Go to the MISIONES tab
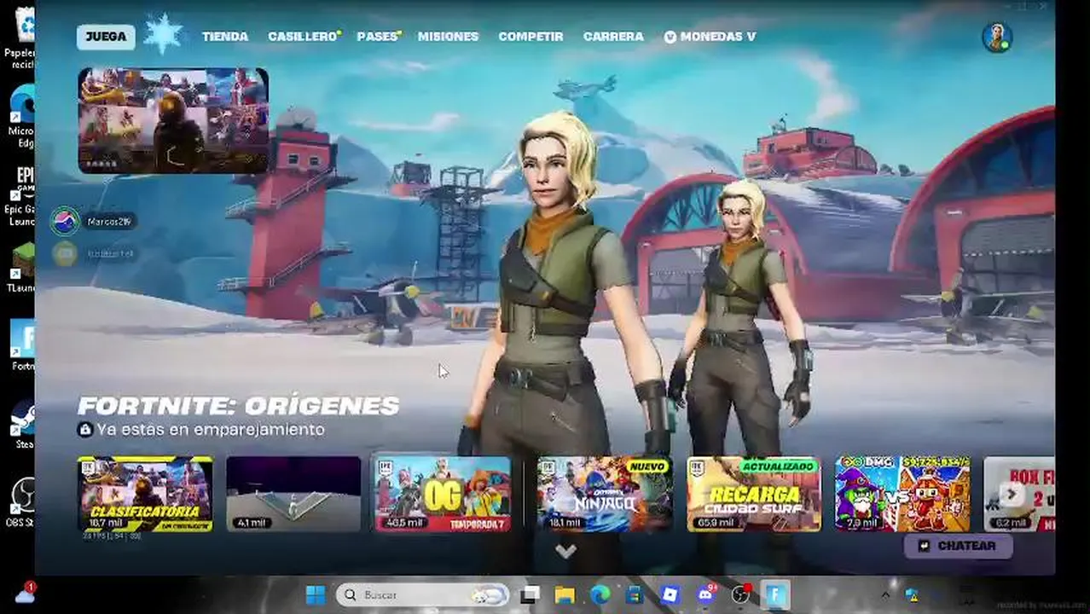The image size is (1090, 614). point(448,37)
